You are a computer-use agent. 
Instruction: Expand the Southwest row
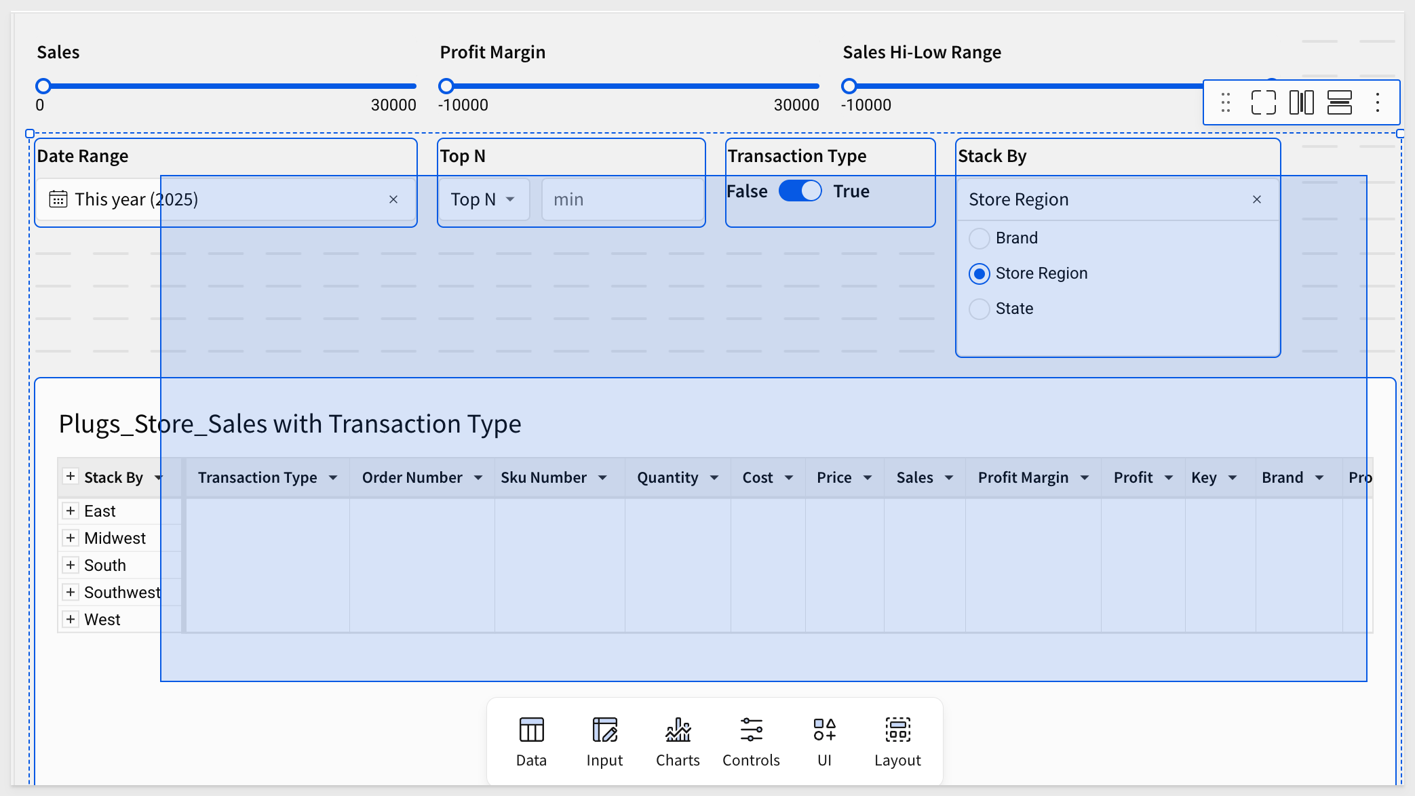click(70, 592)
